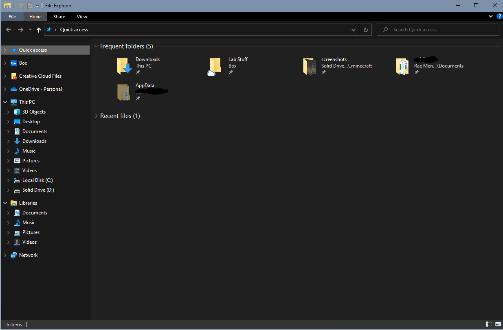The height and width of the screenshot is (330, 503).
Task: Switch to details view icon in status bar
Action: tap(490, 324)
